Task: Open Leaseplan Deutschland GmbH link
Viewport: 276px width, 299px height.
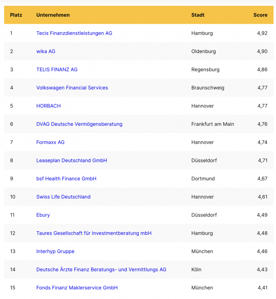Action: tap(72, 160)
